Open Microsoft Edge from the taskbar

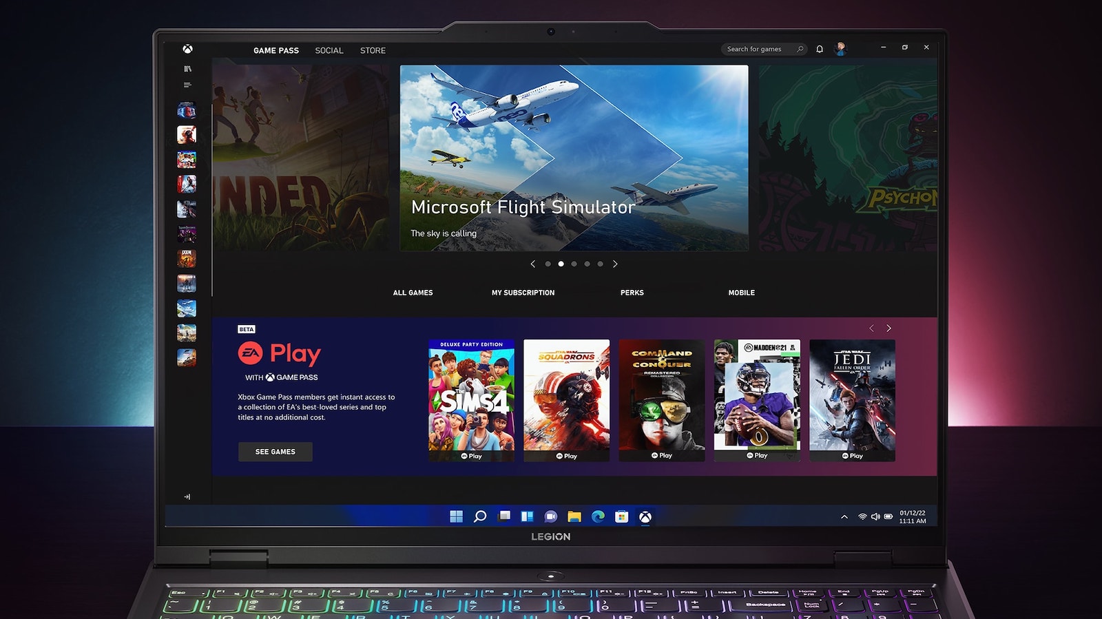click(598, 516)
